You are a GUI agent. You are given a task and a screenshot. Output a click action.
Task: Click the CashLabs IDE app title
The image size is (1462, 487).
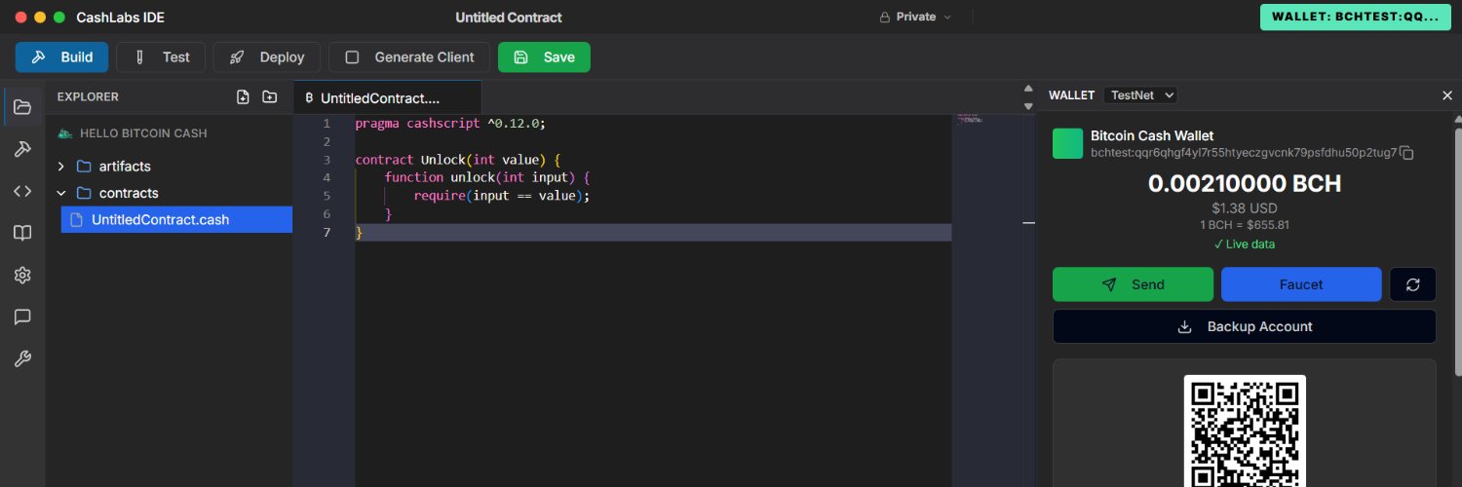[119, 18]
